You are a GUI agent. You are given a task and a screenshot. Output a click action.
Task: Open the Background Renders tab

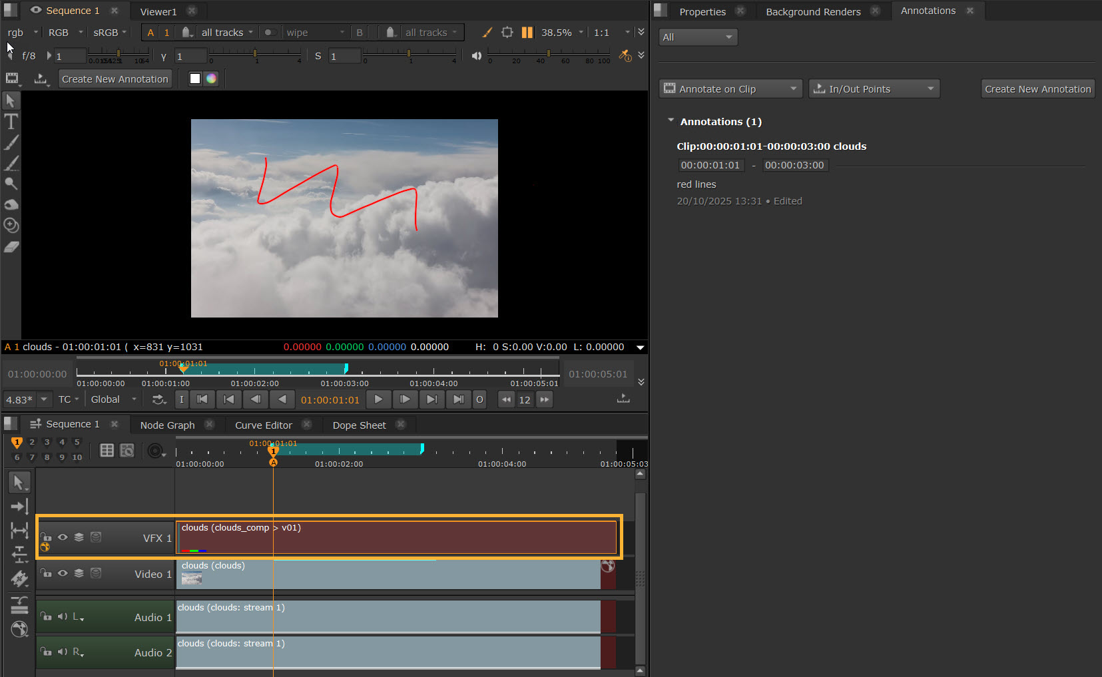[812, 12]
